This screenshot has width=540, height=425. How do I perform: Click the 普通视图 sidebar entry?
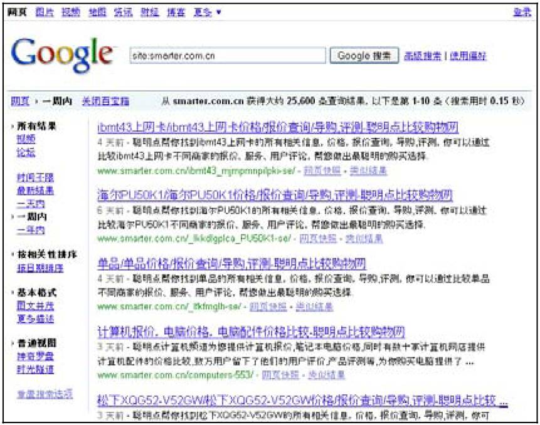pos(36,343)
